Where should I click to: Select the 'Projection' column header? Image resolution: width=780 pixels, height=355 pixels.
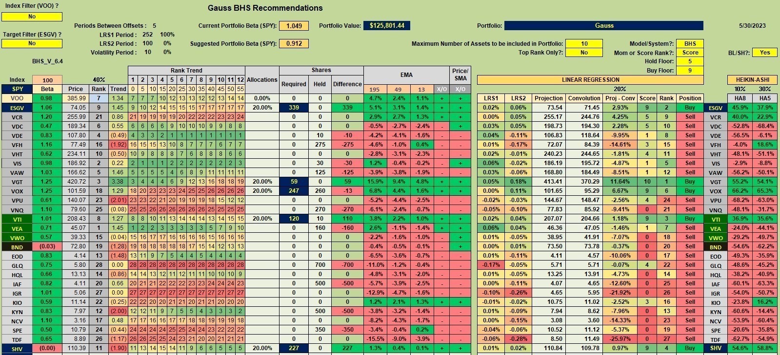[x=548, y=98]
